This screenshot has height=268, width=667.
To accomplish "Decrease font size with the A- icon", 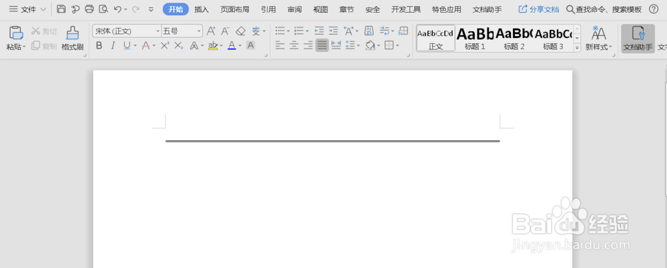I will click(225, 31).
